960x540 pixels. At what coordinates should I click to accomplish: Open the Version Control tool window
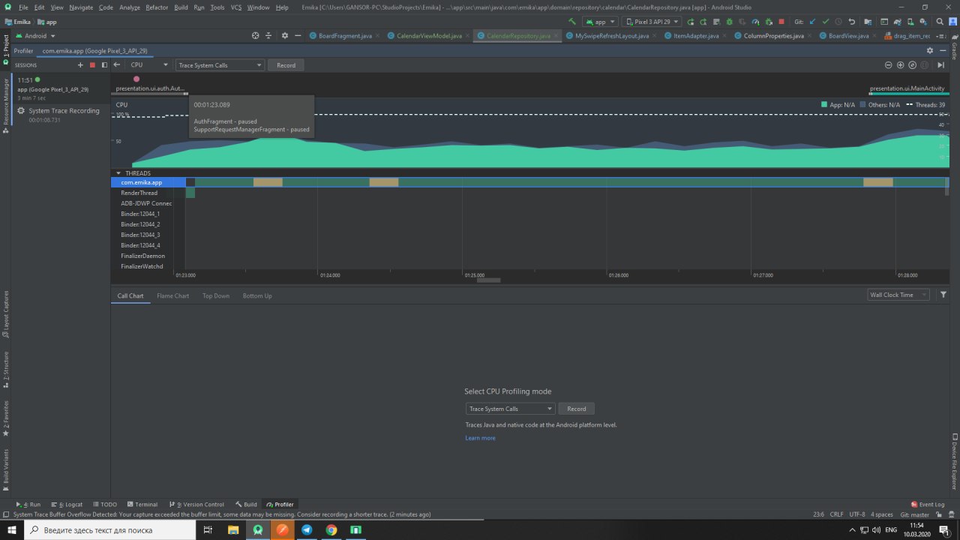[x=196, y=505]
